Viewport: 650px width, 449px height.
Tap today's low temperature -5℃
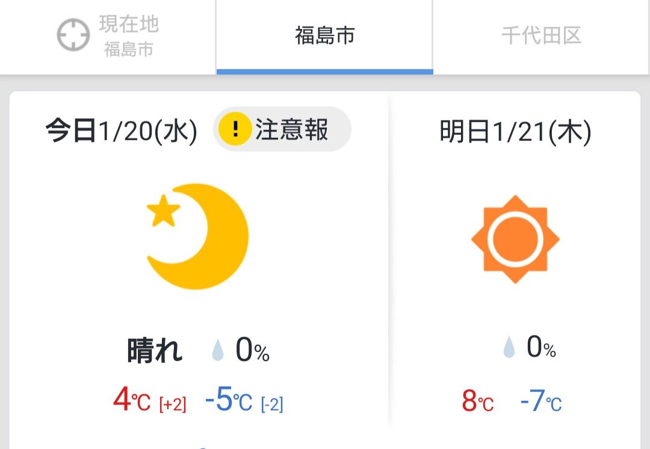coord(228,401)
